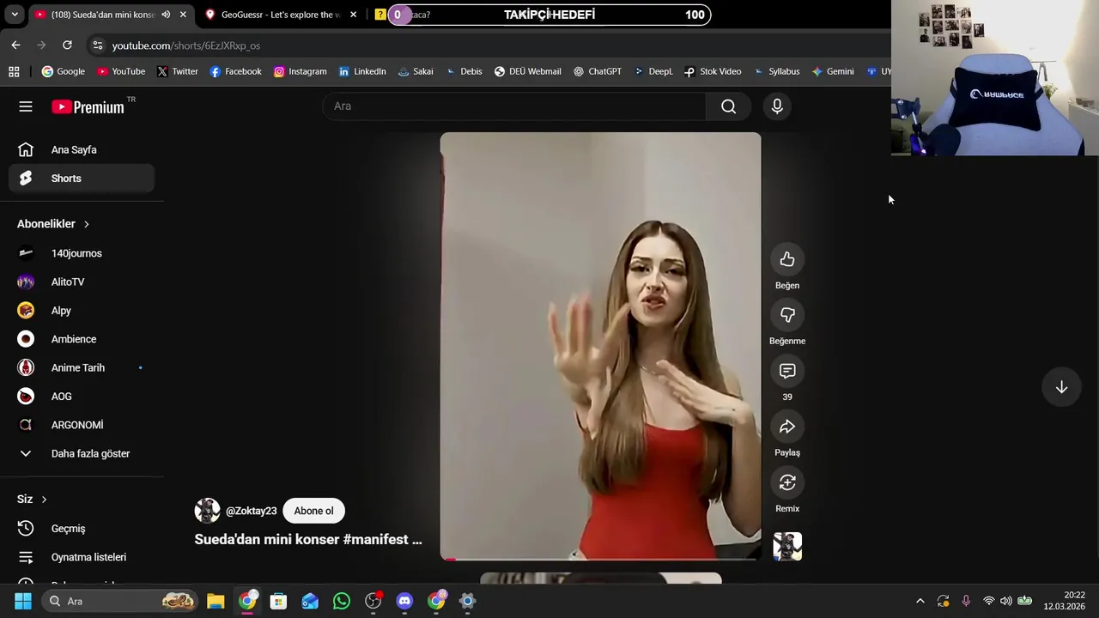Switch to the GeoGuessr tab
The height and width of the screenshot is (618, 1099).
[x=281, y=15]
